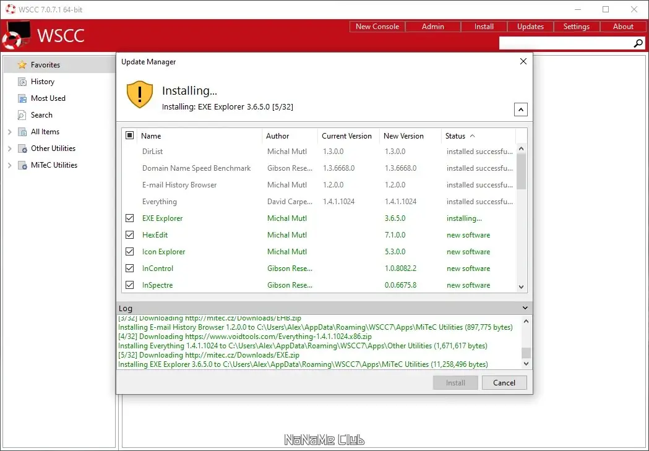This screenshot has height=451, width=649.
Task: Uncheck the InControl checkbox
Action: pos(129,268)
